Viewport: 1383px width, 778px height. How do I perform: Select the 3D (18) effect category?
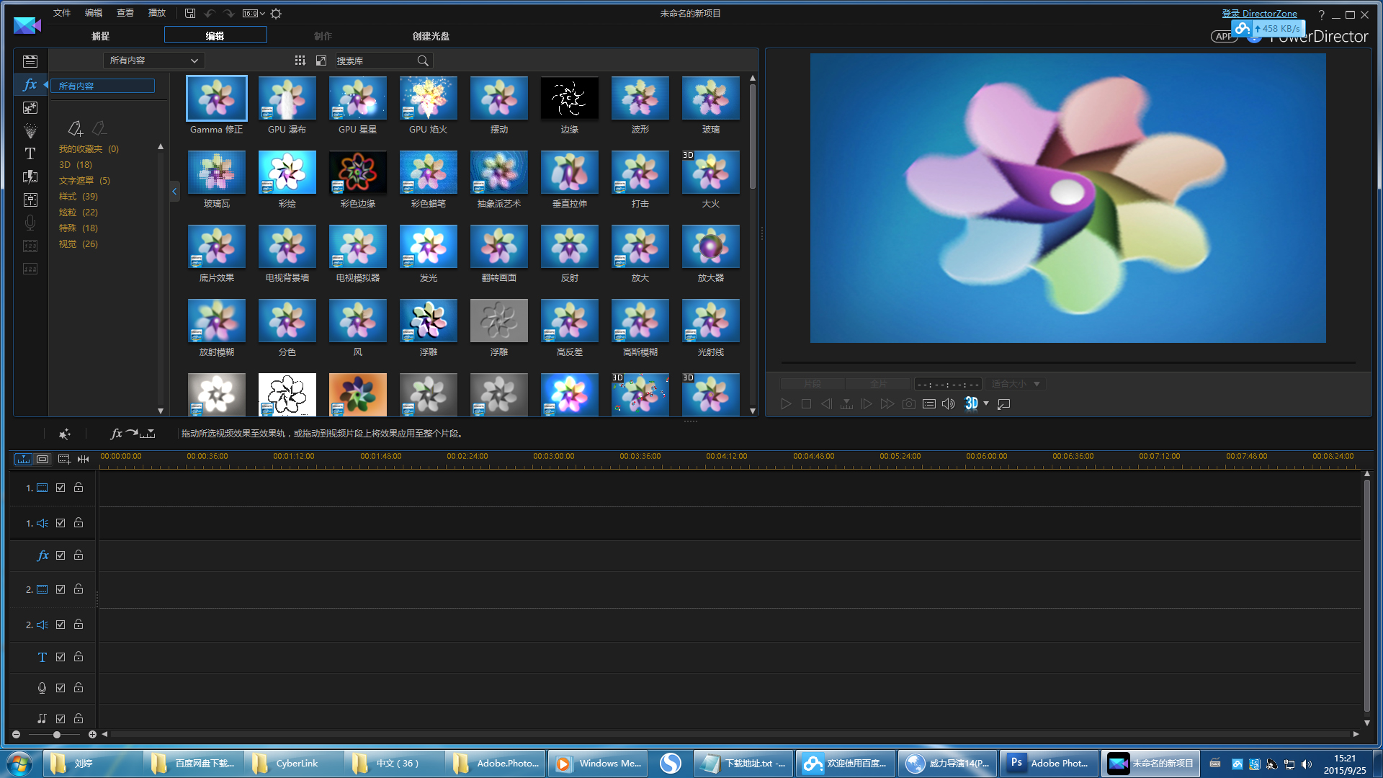coord(76,165)
